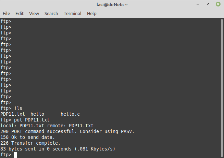The width and height of the screenshot is (224, 158).
Task: Open the Help menu
Action: point(92,13)
